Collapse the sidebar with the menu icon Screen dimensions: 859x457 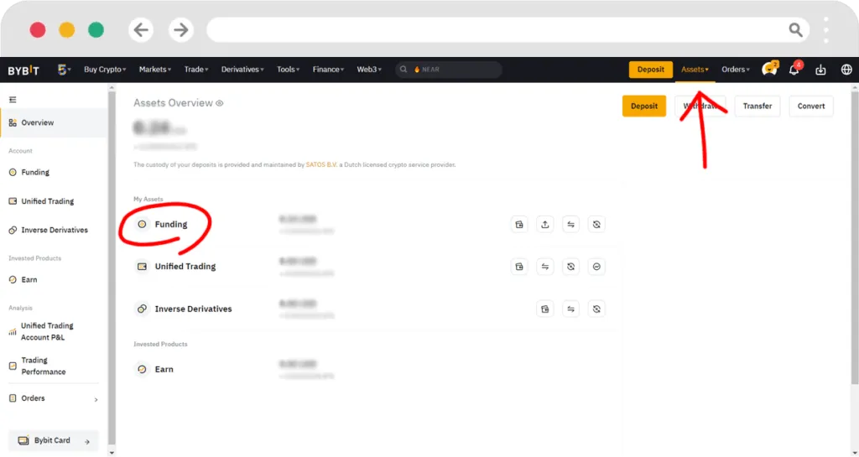pos(13,100)
